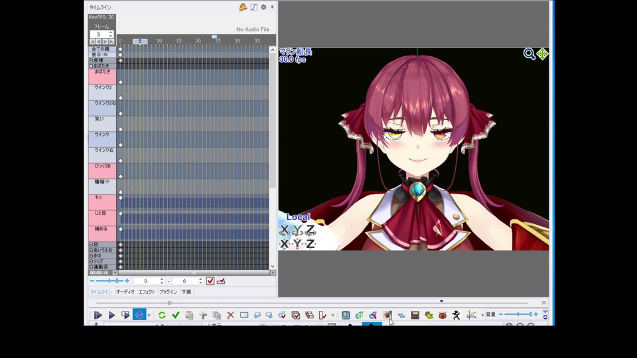Click play from start button
Screen dimensions: 637x358
pos(98,315)
